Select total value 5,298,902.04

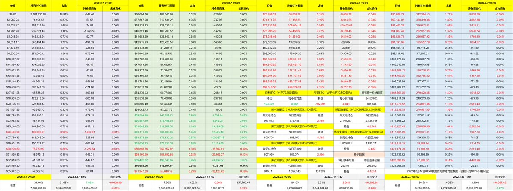pyautogui.click(x=423, y=188)
